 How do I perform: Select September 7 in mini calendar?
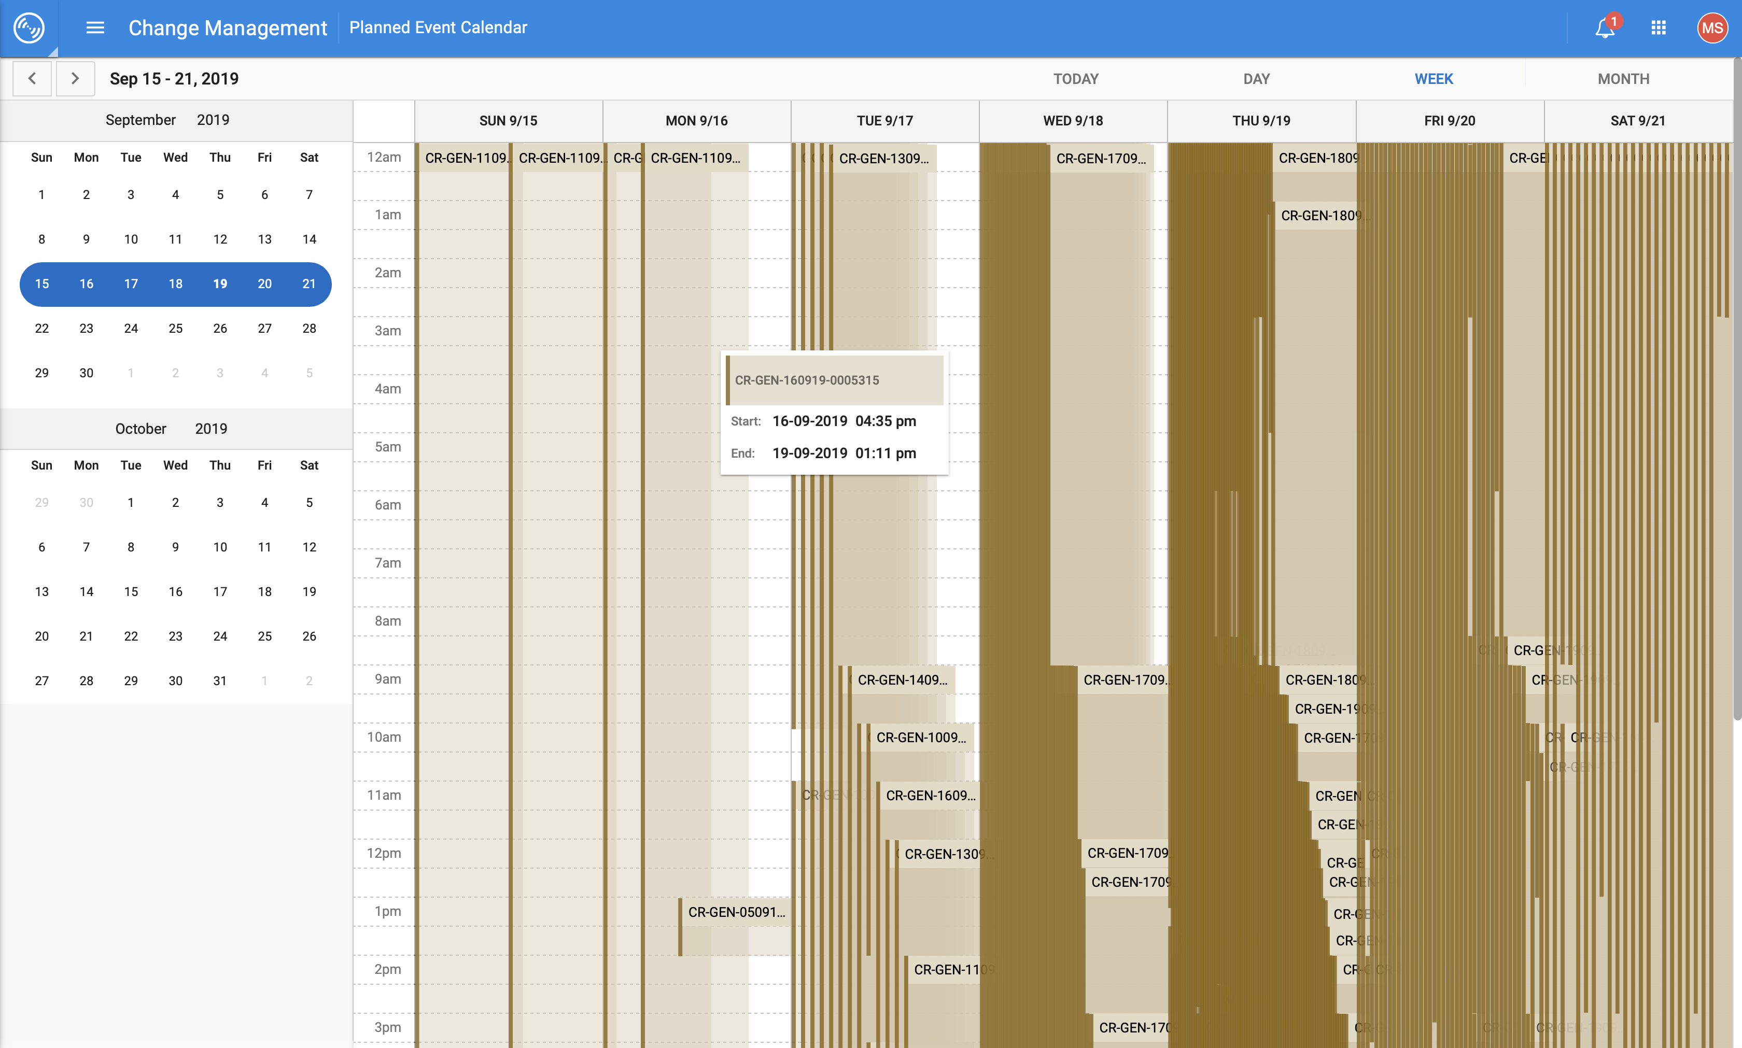(x=308, y=194)
